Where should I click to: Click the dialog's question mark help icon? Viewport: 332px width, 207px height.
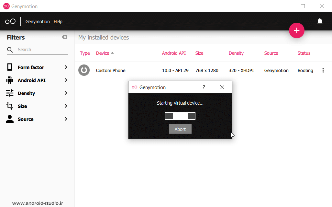pyautogui.click(x=204, y=87)
